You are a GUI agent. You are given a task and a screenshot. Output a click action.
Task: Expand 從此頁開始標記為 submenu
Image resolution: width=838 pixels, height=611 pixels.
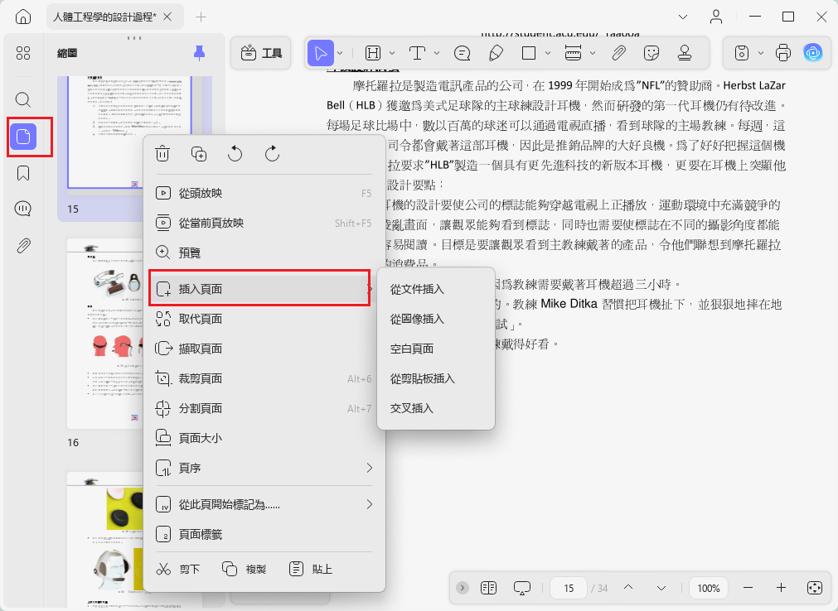pyautogui.click(x=264, y=504)
